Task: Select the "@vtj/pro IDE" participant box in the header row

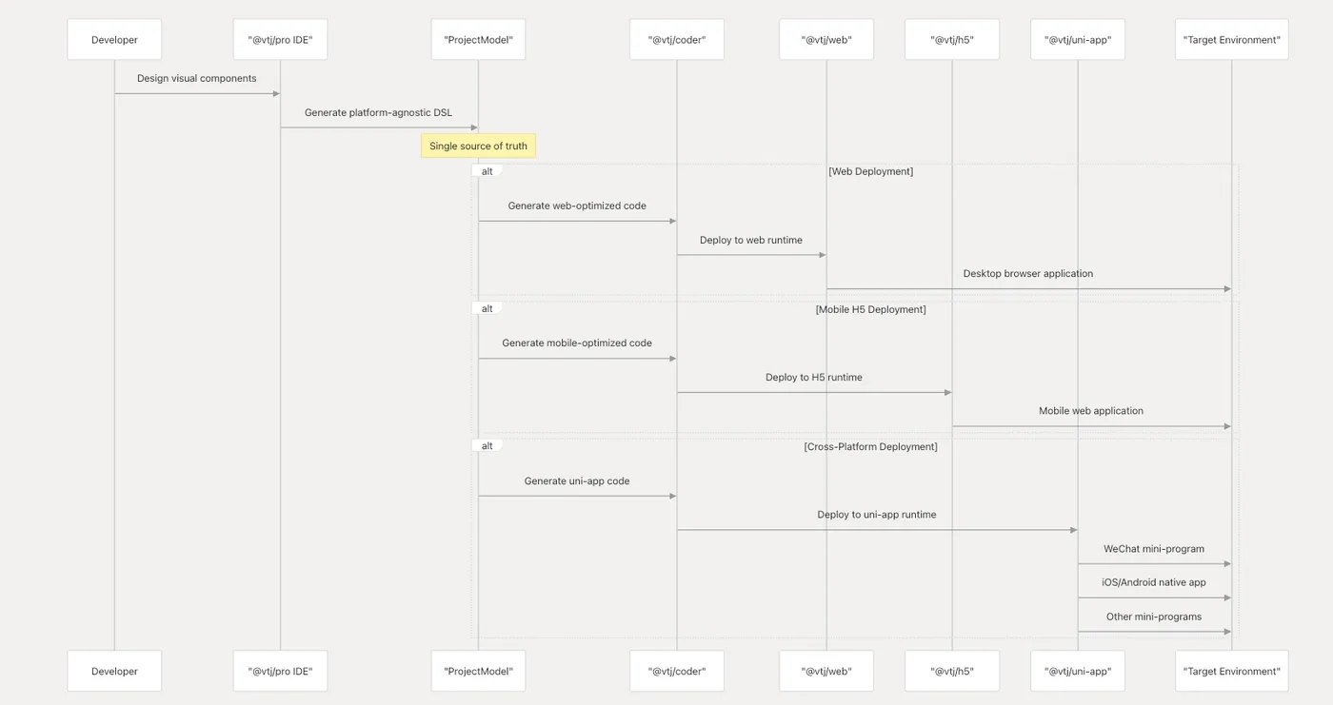Action: pos(280,40)
